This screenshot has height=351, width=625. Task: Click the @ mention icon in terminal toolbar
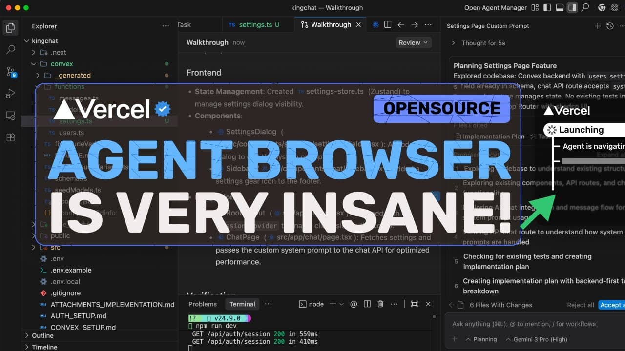[x=354, y=304]
